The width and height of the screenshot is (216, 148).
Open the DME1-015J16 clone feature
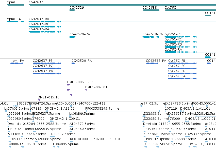click(x=127, y=100)
